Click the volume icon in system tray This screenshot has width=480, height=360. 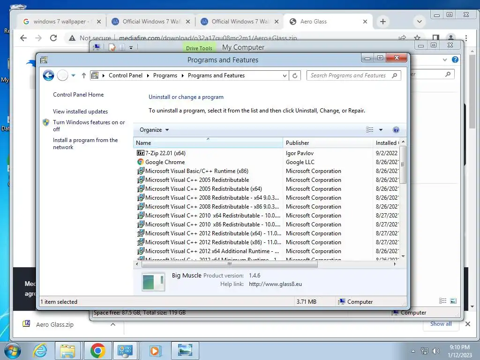click(x=435, y=351)
